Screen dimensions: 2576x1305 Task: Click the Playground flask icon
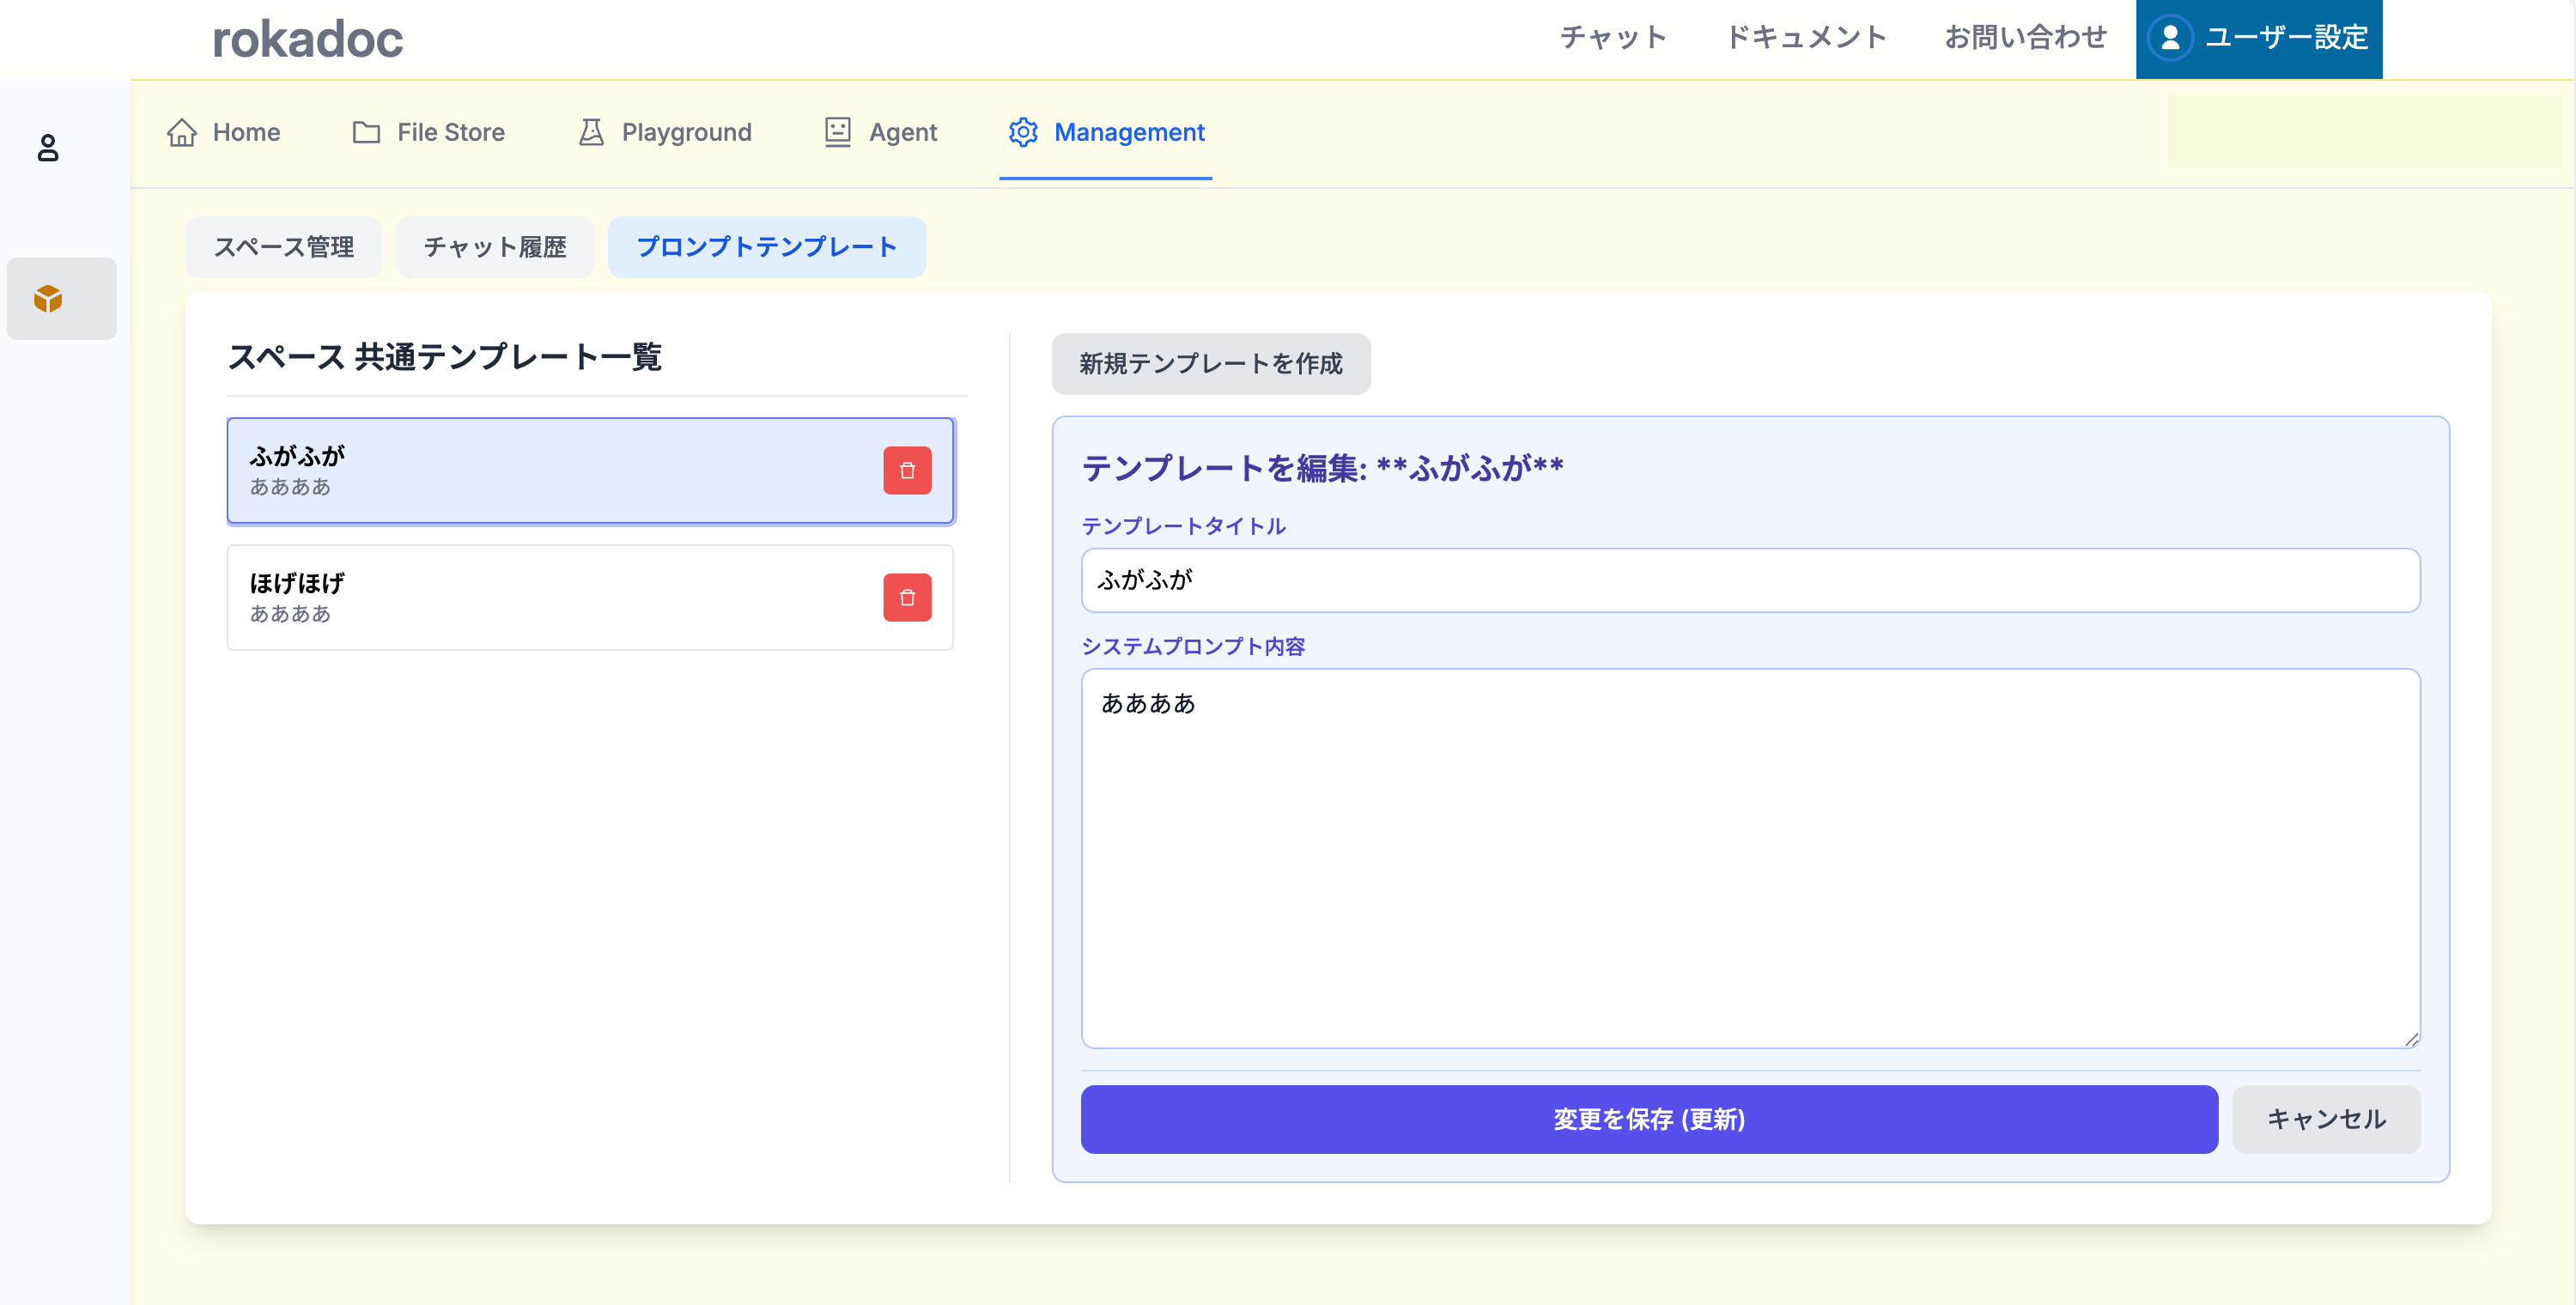click(591, 132)
